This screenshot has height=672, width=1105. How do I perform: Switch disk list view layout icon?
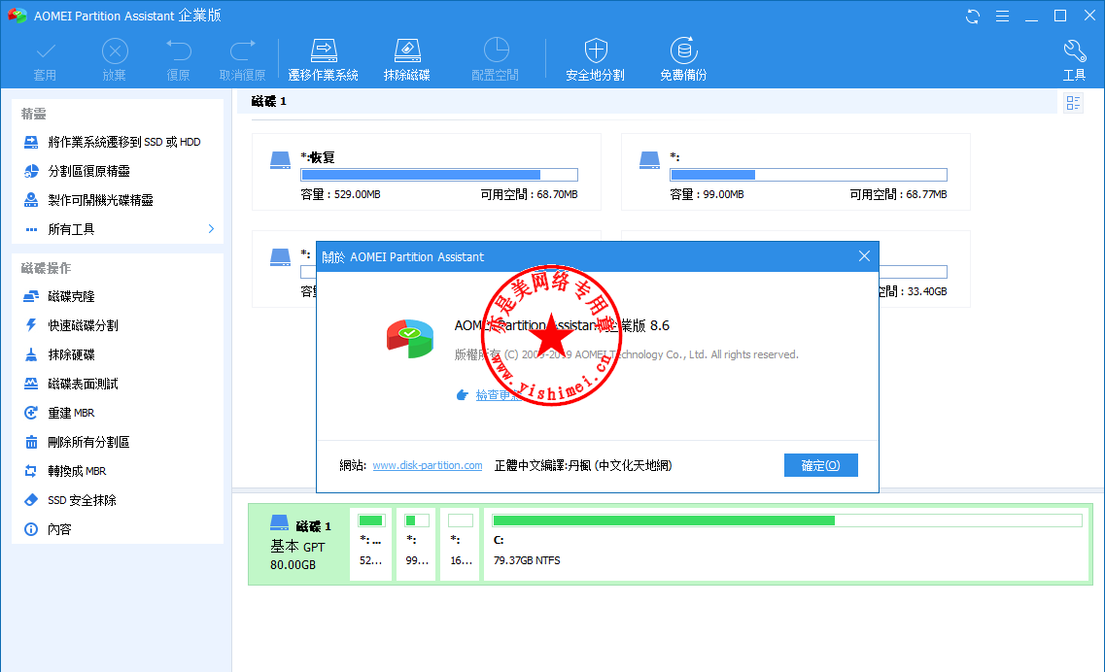click(x=1073, y=101)
